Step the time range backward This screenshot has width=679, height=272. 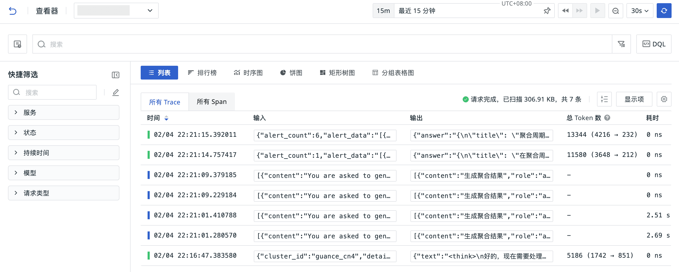(565, 11)
